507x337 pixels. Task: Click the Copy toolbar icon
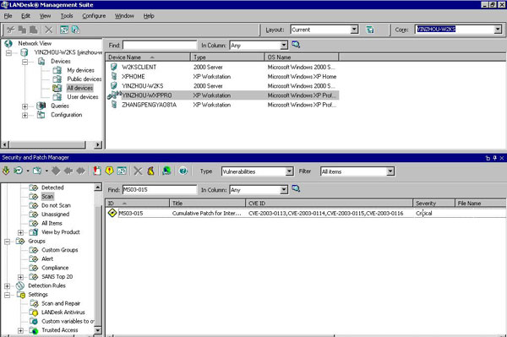[22, 30]
